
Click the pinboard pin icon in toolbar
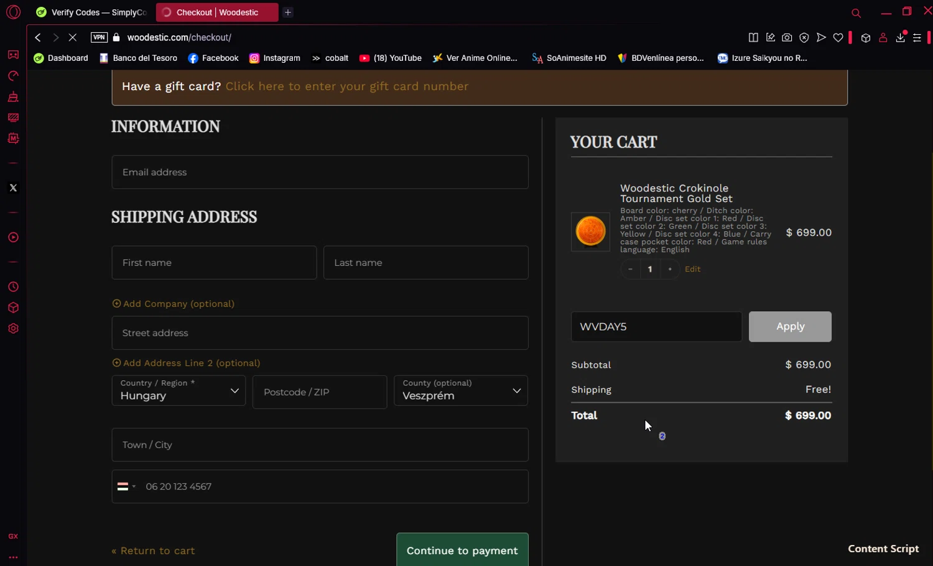coord(770,37)
